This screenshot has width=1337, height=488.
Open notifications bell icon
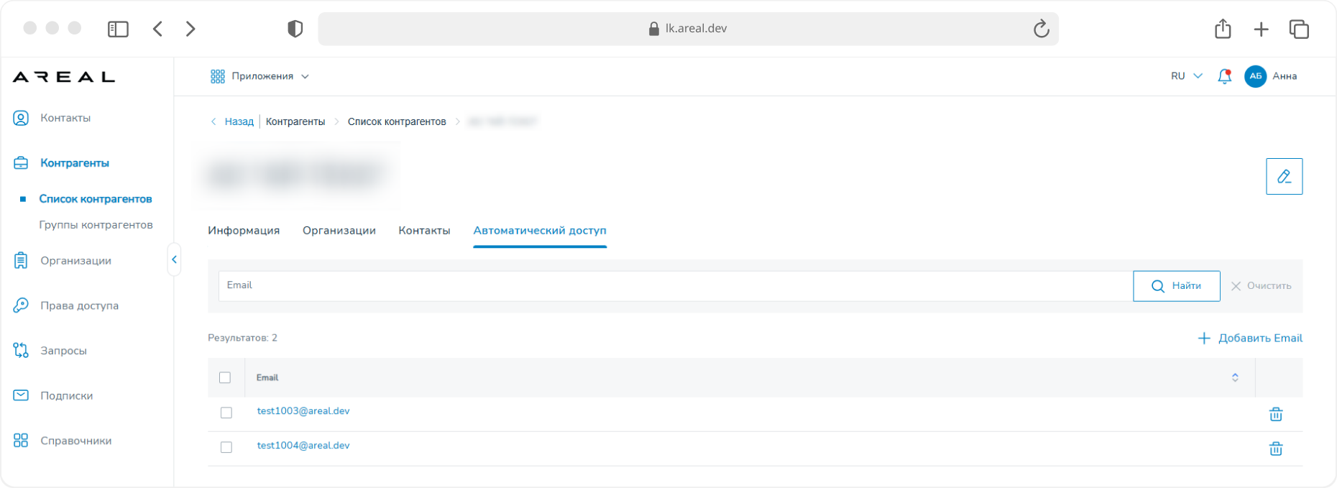coord(1225,76)
